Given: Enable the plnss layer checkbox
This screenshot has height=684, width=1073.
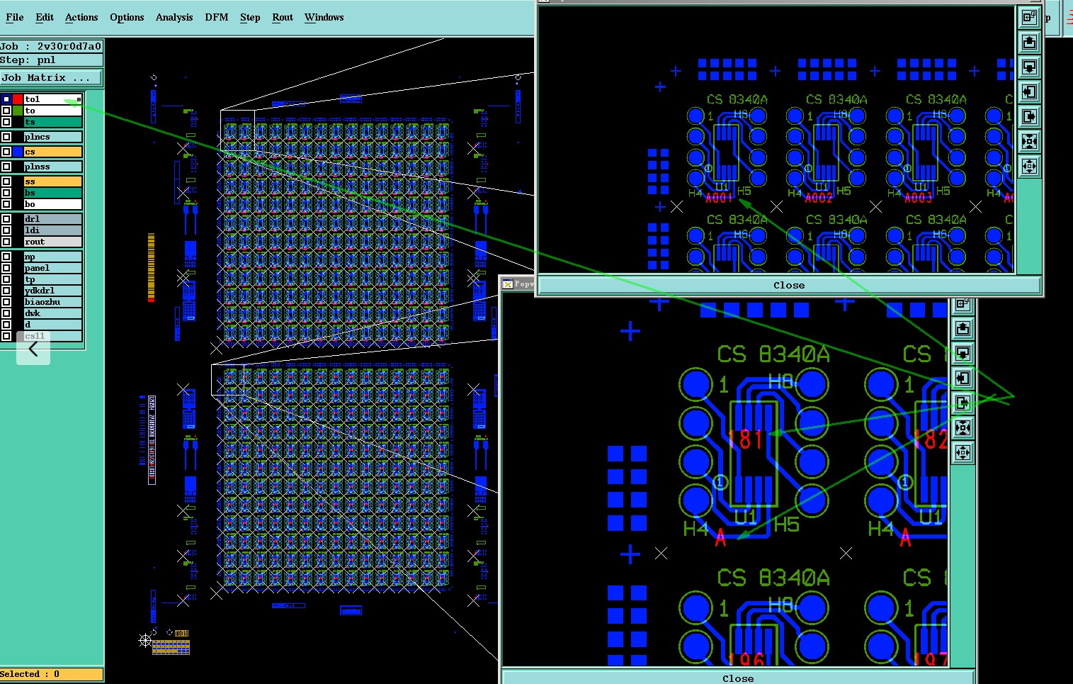Looking at the screenshot, I should click(x=6, y=167).
